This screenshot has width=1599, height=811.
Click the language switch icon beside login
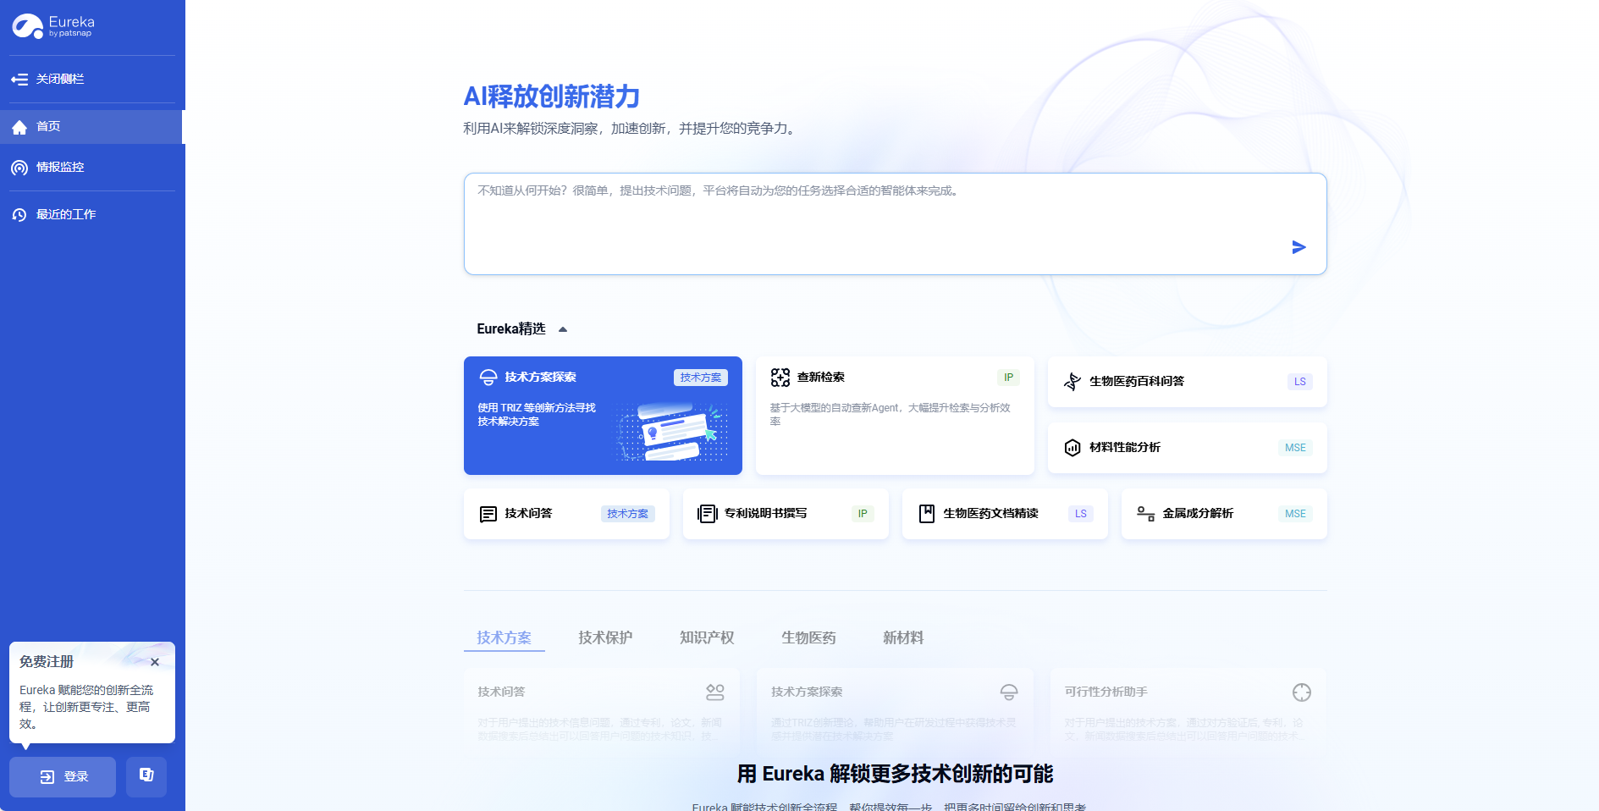pyautogui.click(x=146, y=775)
